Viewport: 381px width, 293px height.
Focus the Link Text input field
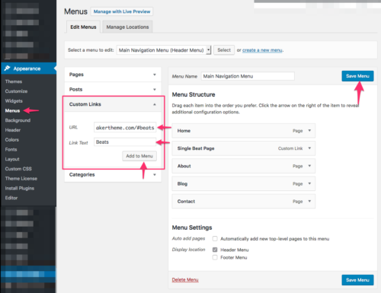125,142
